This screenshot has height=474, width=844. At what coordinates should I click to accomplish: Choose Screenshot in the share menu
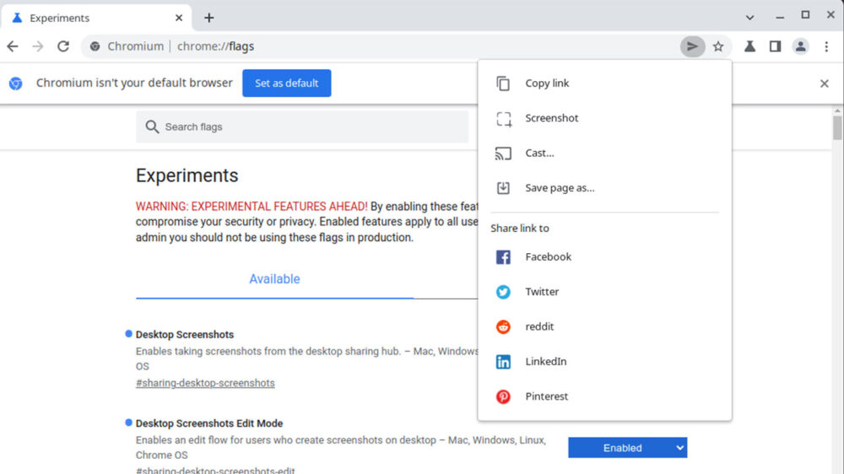tap(551, 118)
